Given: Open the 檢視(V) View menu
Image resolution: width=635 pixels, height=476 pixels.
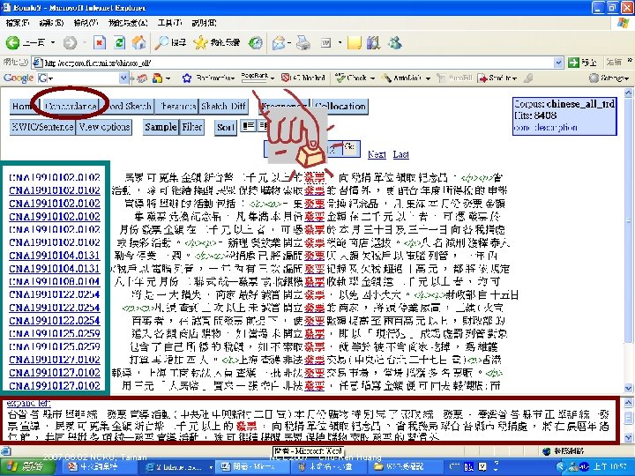Looking at the screenshot, I should (x=86, y=23).
